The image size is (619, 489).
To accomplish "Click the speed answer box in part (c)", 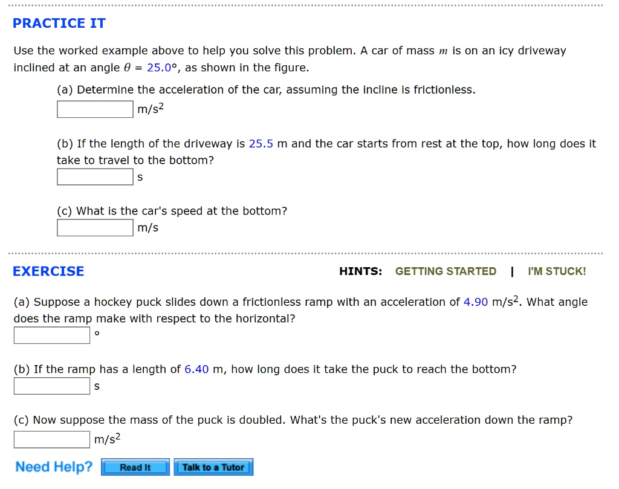I will pos(94,227).
